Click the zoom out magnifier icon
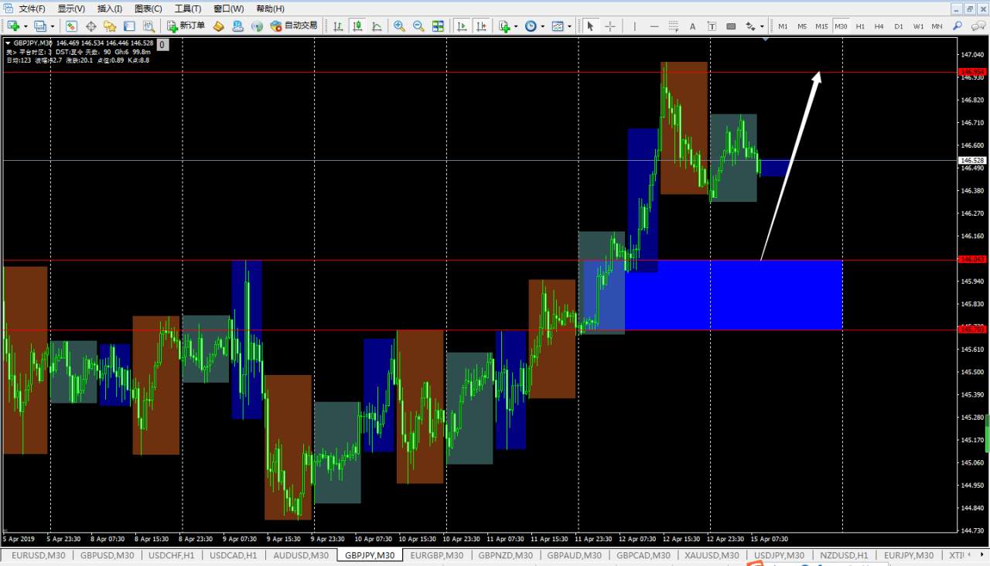The height and width of the screenshot is (566, 990). pyautogui.click(x=418, y=26)
